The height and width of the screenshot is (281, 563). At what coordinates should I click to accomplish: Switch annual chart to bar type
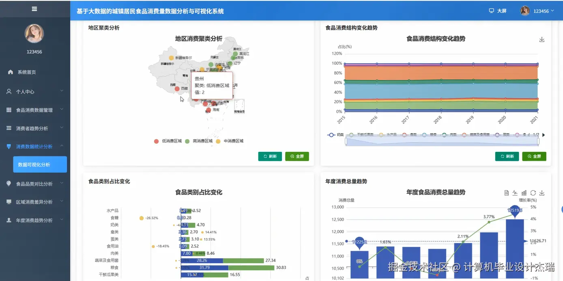point(524,193)
